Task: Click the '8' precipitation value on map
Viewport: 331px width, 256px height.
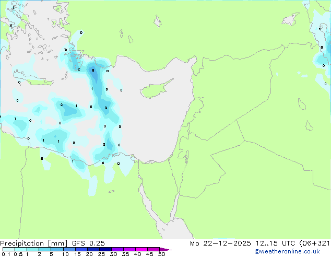Action: point(93,71)
